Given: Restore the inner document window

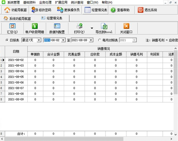Looking at the screenshot, I should coord(170,3).
